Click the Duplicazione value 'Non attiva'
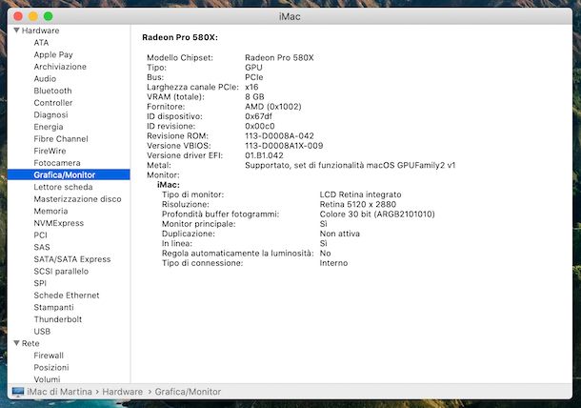 [x=340, y=234]
